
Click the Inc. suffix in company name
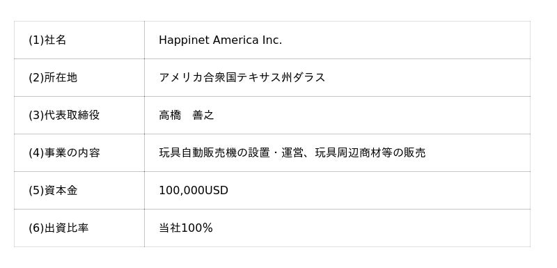pos(272,40)
